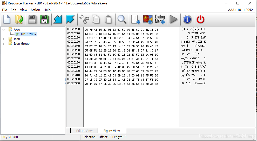The image size is (257, 141).
Task: Close the Resource Hacker window
Action: pos(250,3)
